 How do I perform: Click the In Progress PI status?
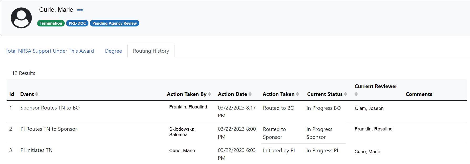322,150
